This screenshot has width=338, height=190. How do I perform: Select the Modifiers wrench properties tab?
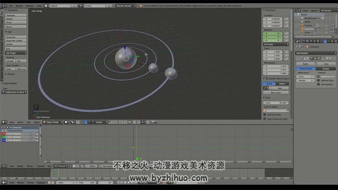point(325,41)
